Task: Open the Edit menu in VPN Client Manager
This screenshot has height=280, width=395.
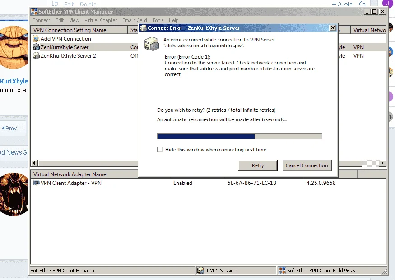Action: (x=60, y=20)
